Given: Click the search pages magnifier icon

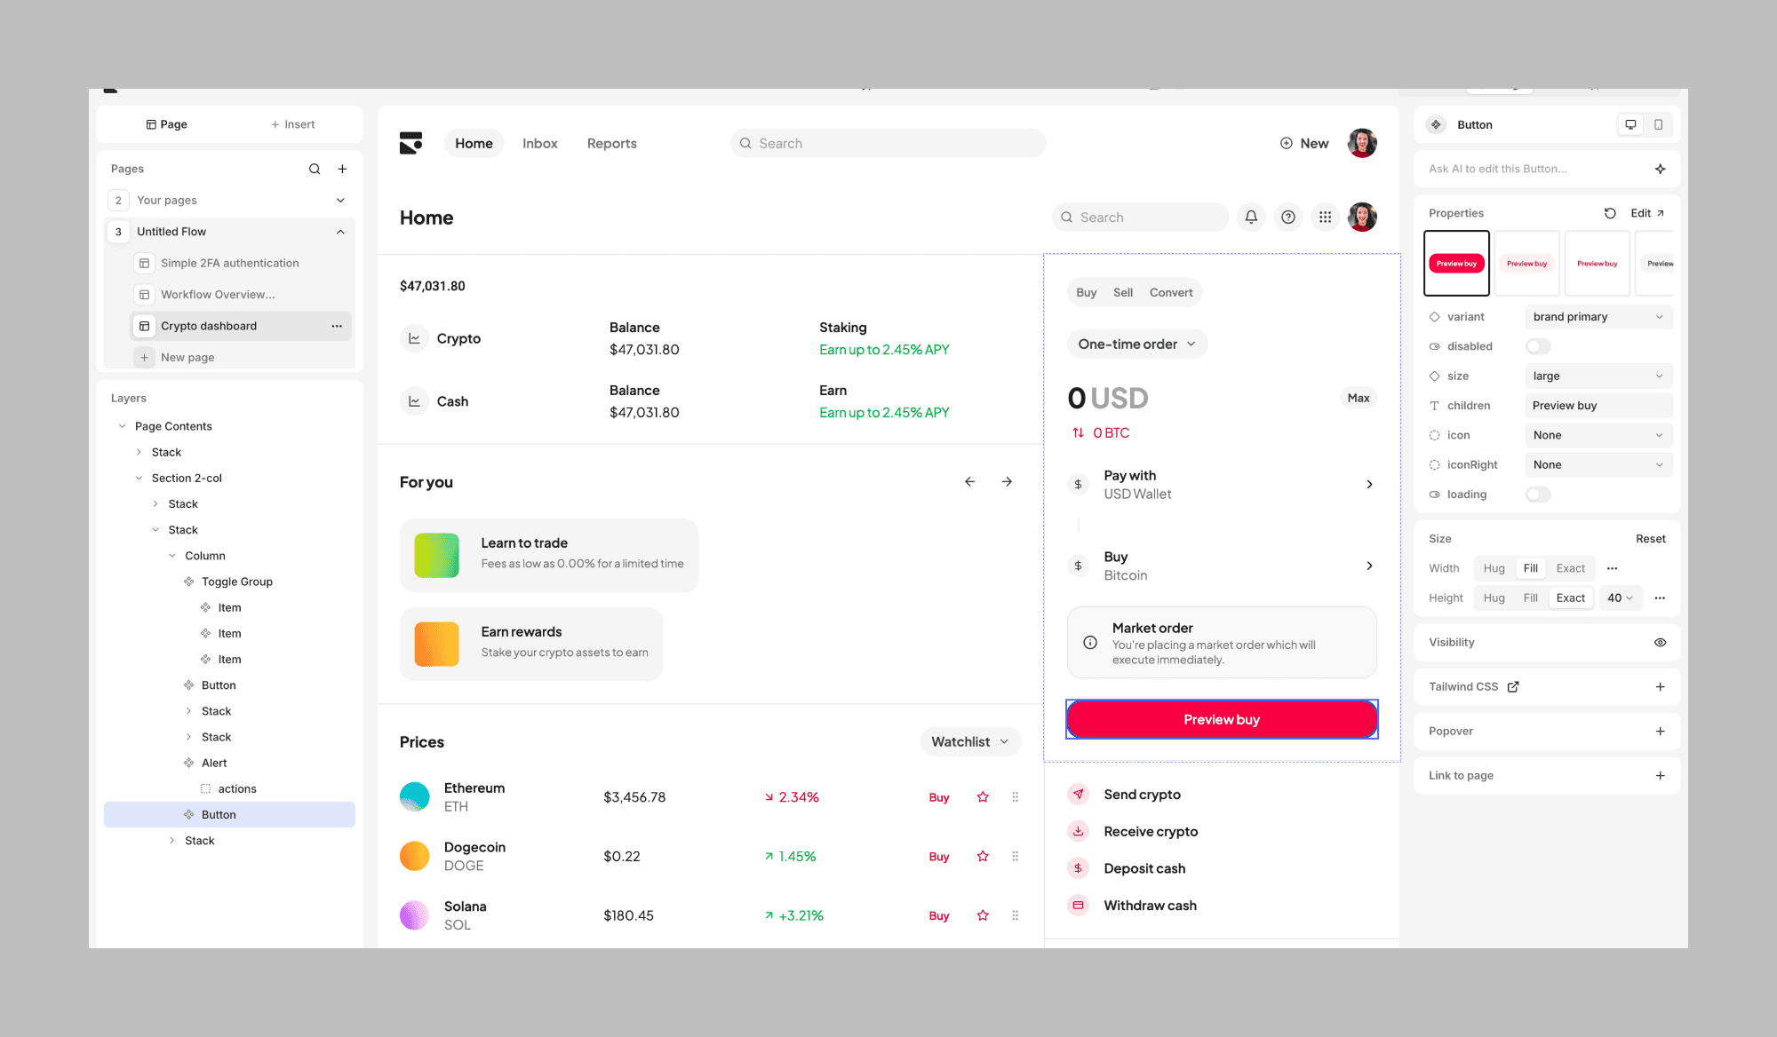Looking at the screenshot, I should (315, 169).
